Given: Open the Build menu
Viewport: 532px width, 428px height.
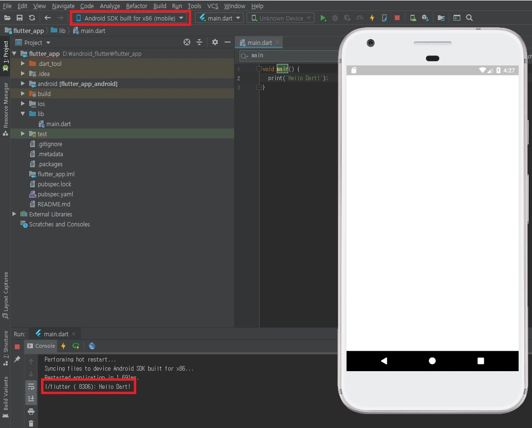Looking at the screenshot, I should point(160,6).
